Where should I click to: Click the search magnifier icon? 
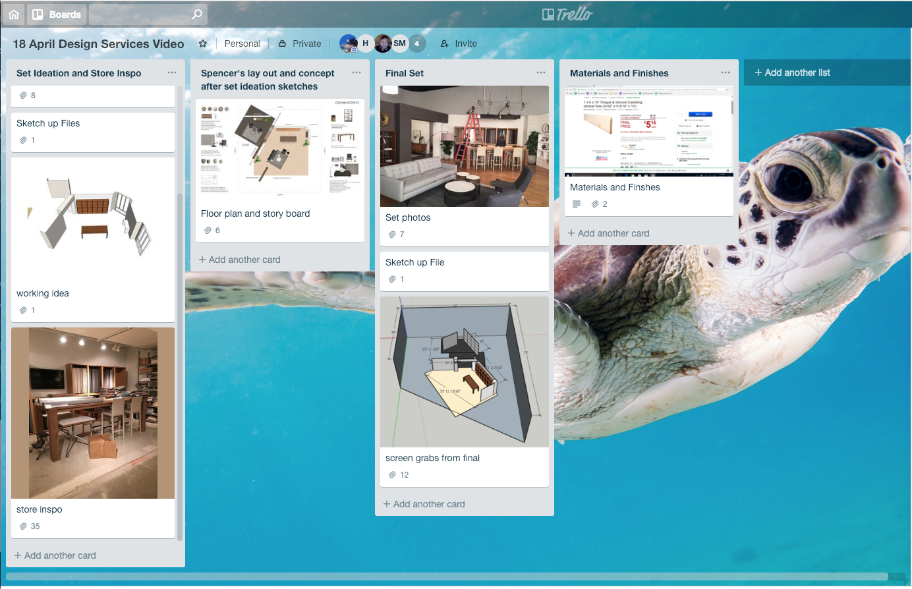[x=196, y=14]
